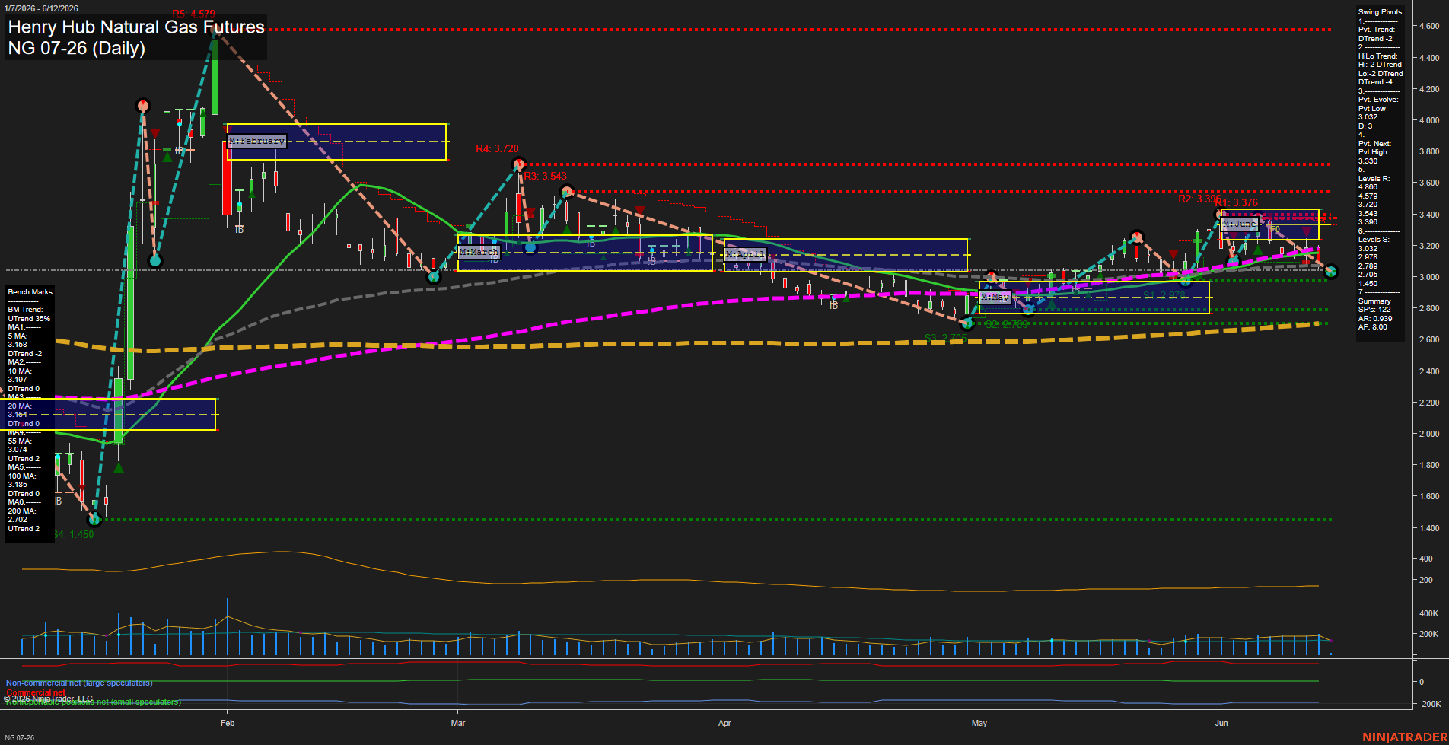
Task: Click the 4.600 price axis label
Action: click(x=1429, y=26)
